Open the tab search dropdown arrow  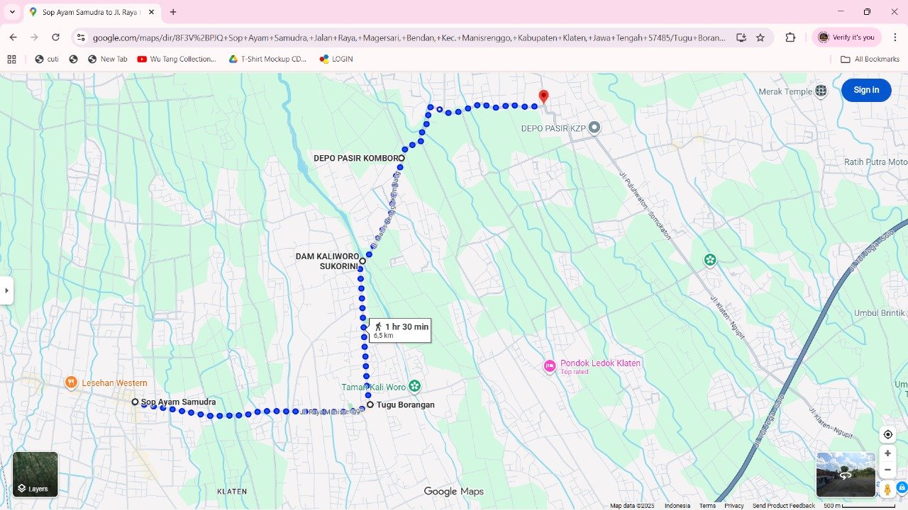[12, 12]
